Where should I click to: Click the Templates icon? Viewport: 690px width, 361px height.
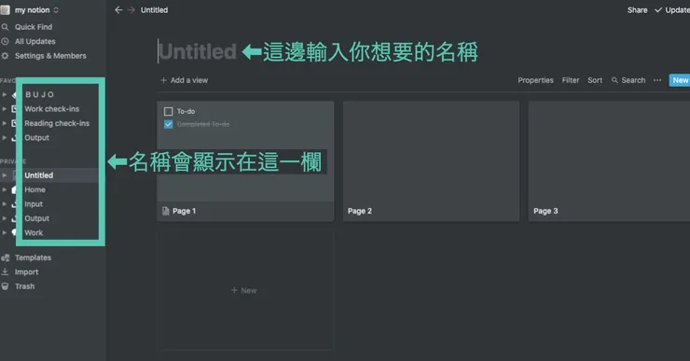coord(5,257)
